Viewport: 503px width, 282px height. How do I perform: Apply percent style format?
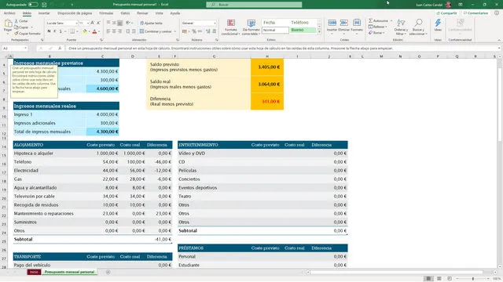coord(194,31)
